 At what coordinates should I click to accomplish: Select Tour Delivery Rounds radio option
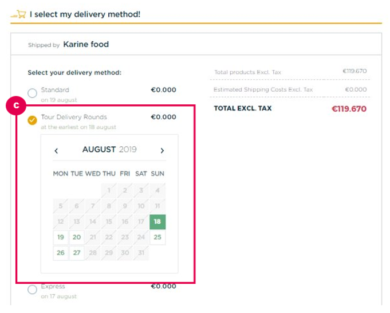click(32, 120)
